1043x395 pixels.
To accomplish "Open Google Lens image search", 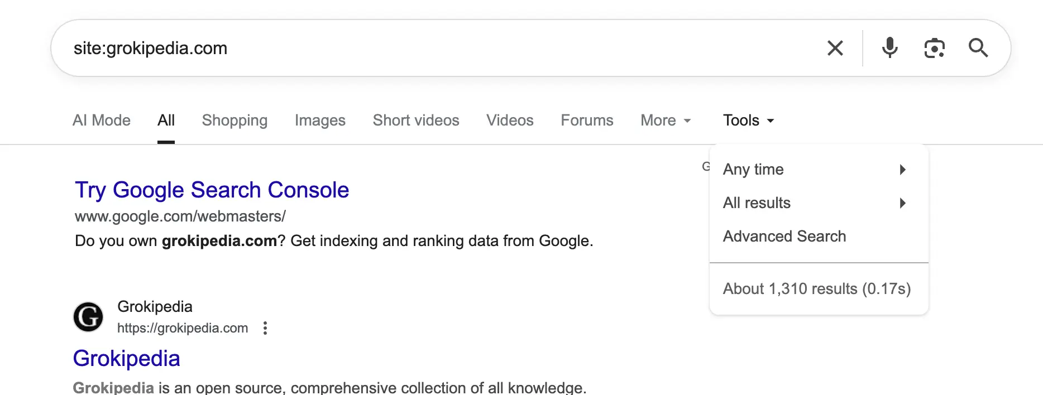I will click(934, 48).
